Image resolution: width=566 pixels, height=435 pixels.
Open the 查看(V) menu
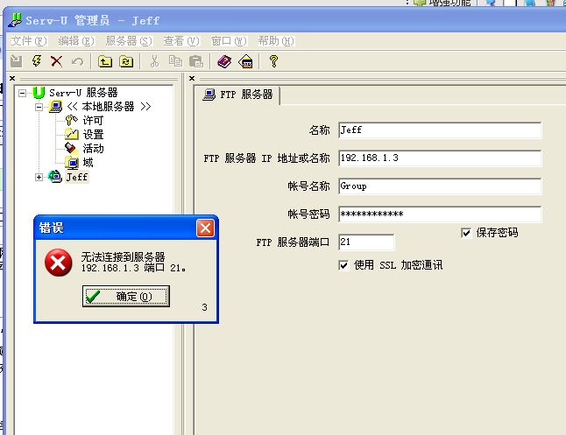tap(181, 41)
